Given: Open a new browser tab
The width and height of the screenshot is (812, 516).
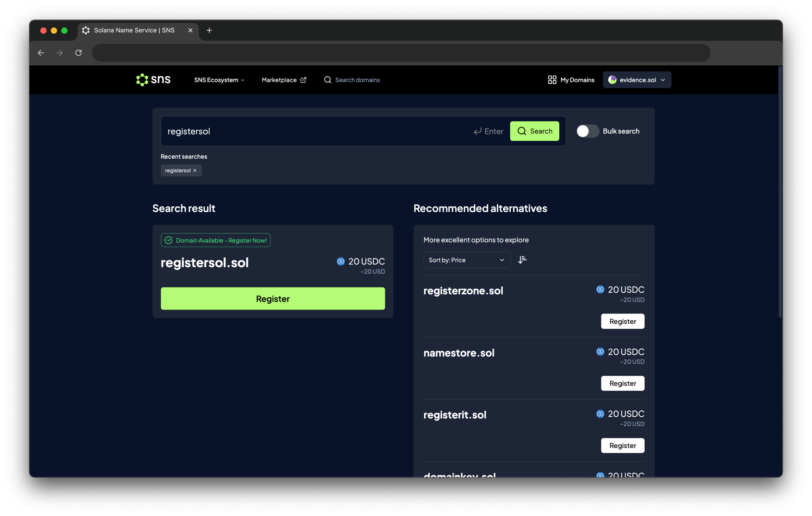Looking at the screenshot, I should click(x=209, y=30).
